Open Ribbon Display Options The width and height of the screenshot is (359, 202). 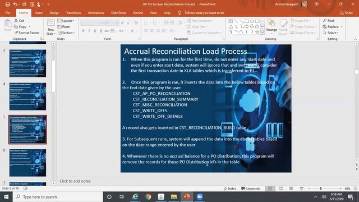click(x=316, y=4)
